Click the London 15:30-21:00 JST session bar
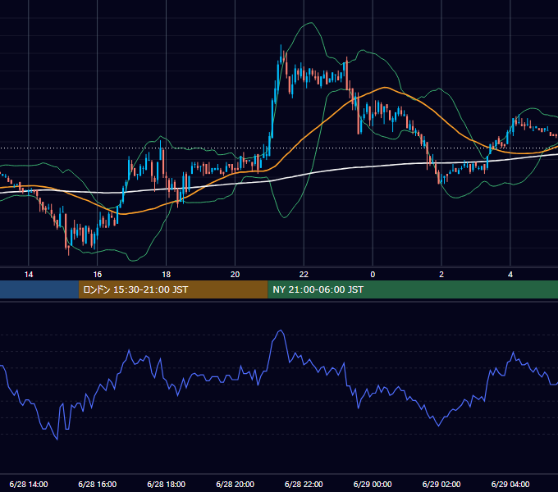This screenshot has height=492, width=558. 173,289
